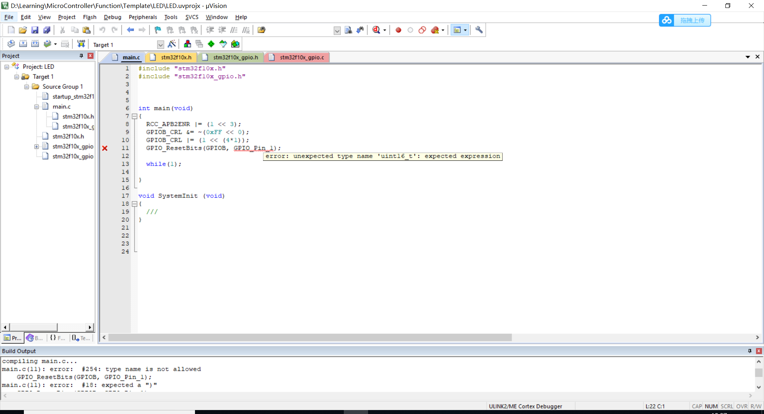Viewport: 764px width, 414px height.
Task: Expand stm32f10x_gpio tree node
Action: [37, 146]
